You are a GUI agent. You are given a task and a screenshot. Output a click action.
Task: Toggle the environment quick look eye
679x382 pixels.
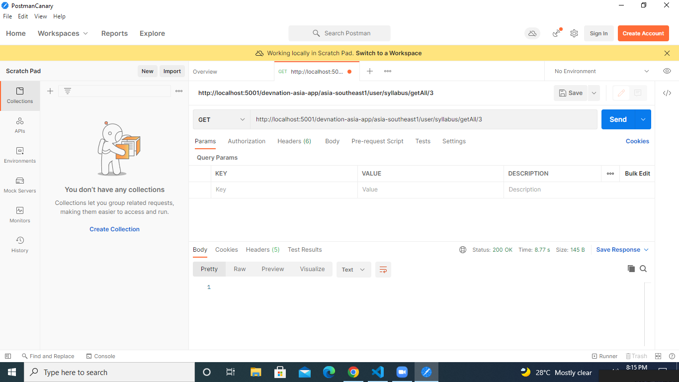(x=667, y=71)
